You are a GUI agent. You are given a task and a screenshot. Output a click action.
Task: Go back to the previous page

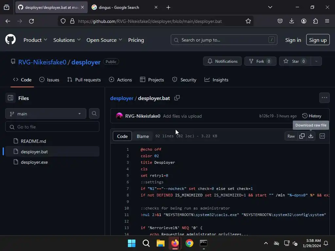pos(8,21)
